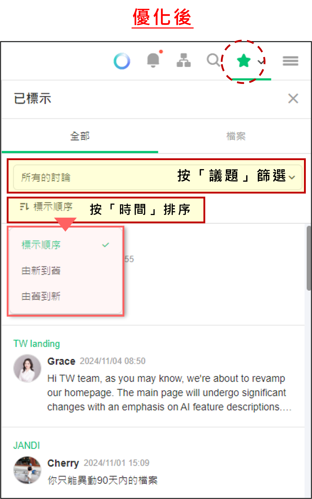Screen dimensions: 312x499
Task: Click the sort icon beside 標示順序
Action: point(25,207)
